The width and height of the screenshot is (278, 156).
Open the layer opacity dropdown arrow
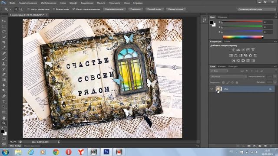coord(275,77)
